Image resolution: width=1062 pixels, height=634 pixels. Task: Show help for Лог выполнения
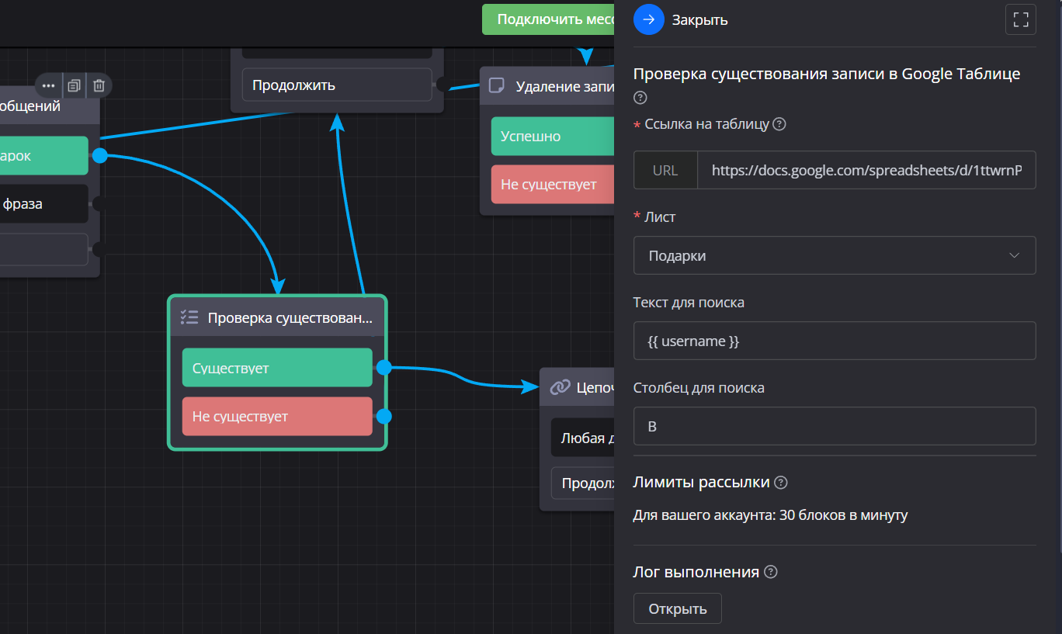[770, 573]
